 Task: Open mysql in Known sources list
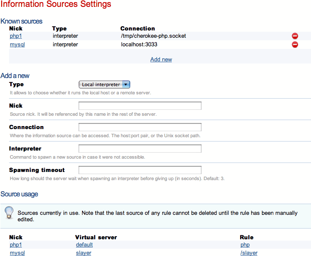(17, 44)
